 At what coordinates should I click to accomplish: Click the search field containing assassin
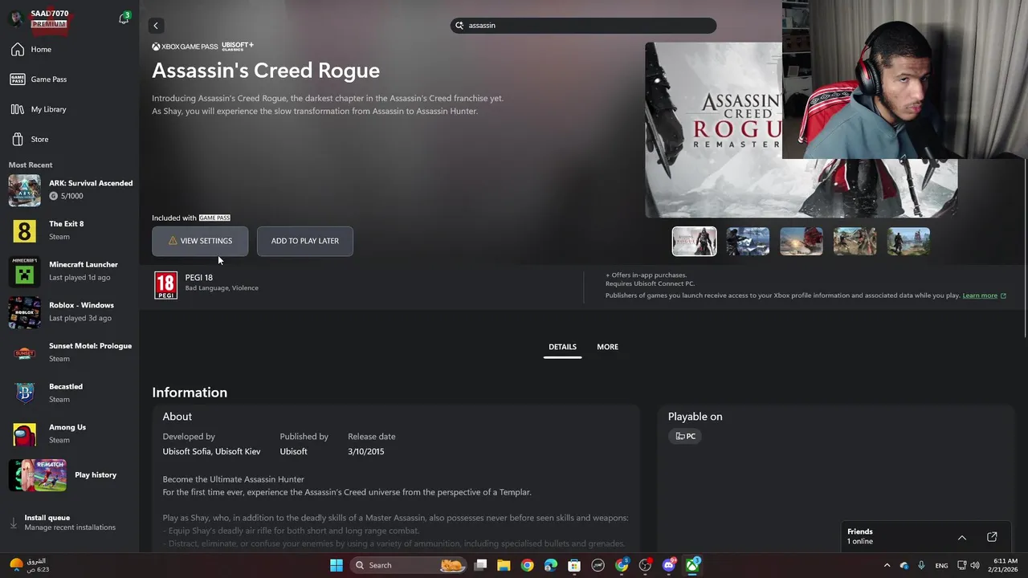(x=583, y=26)
